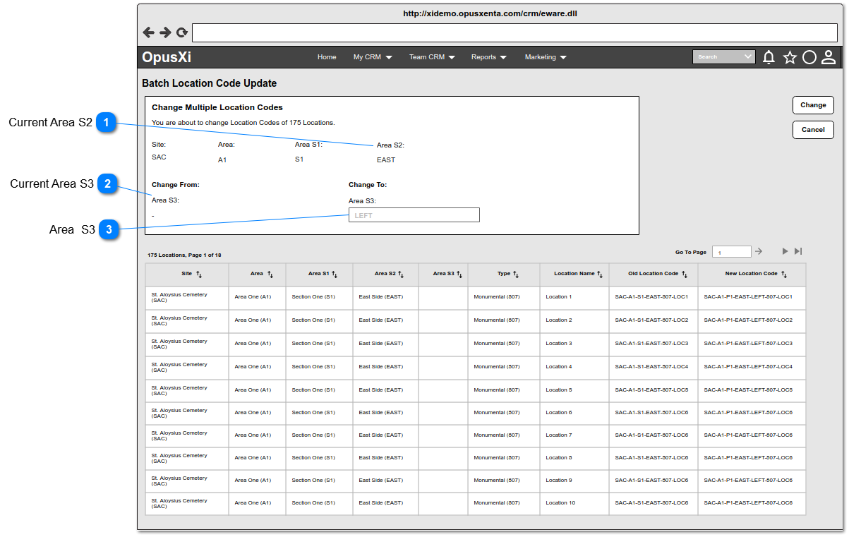The image size is (849, 537).
Task: Click the '175 Locations, Page 1 of 18' text
Action: tap(184, 255)
